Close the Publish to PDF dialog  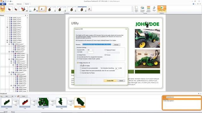pos(126,29)
